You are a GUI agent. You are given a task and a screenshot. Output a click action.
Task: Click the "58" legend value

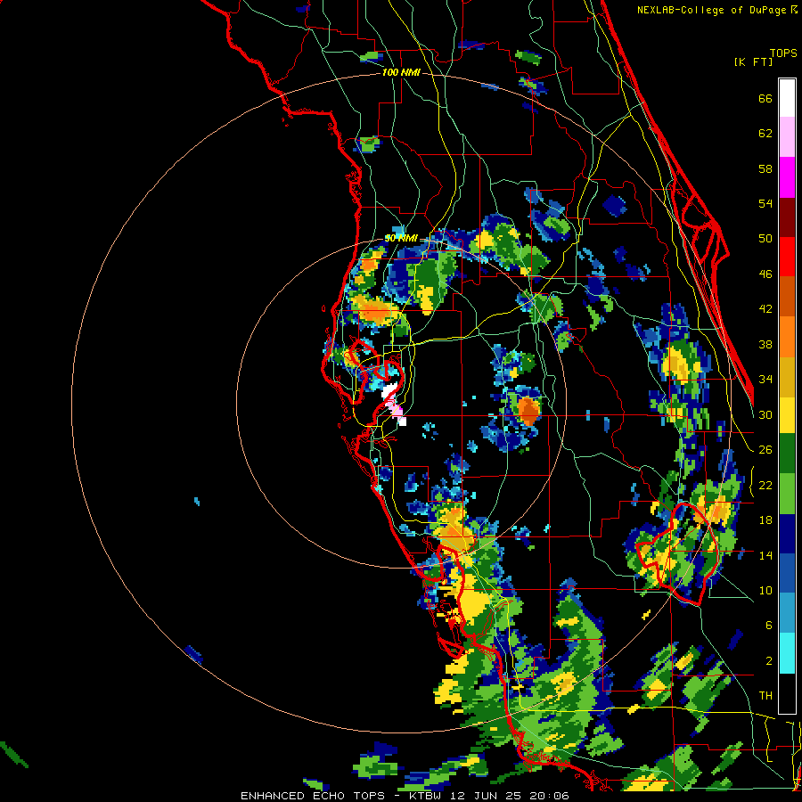tap(765, 168)
